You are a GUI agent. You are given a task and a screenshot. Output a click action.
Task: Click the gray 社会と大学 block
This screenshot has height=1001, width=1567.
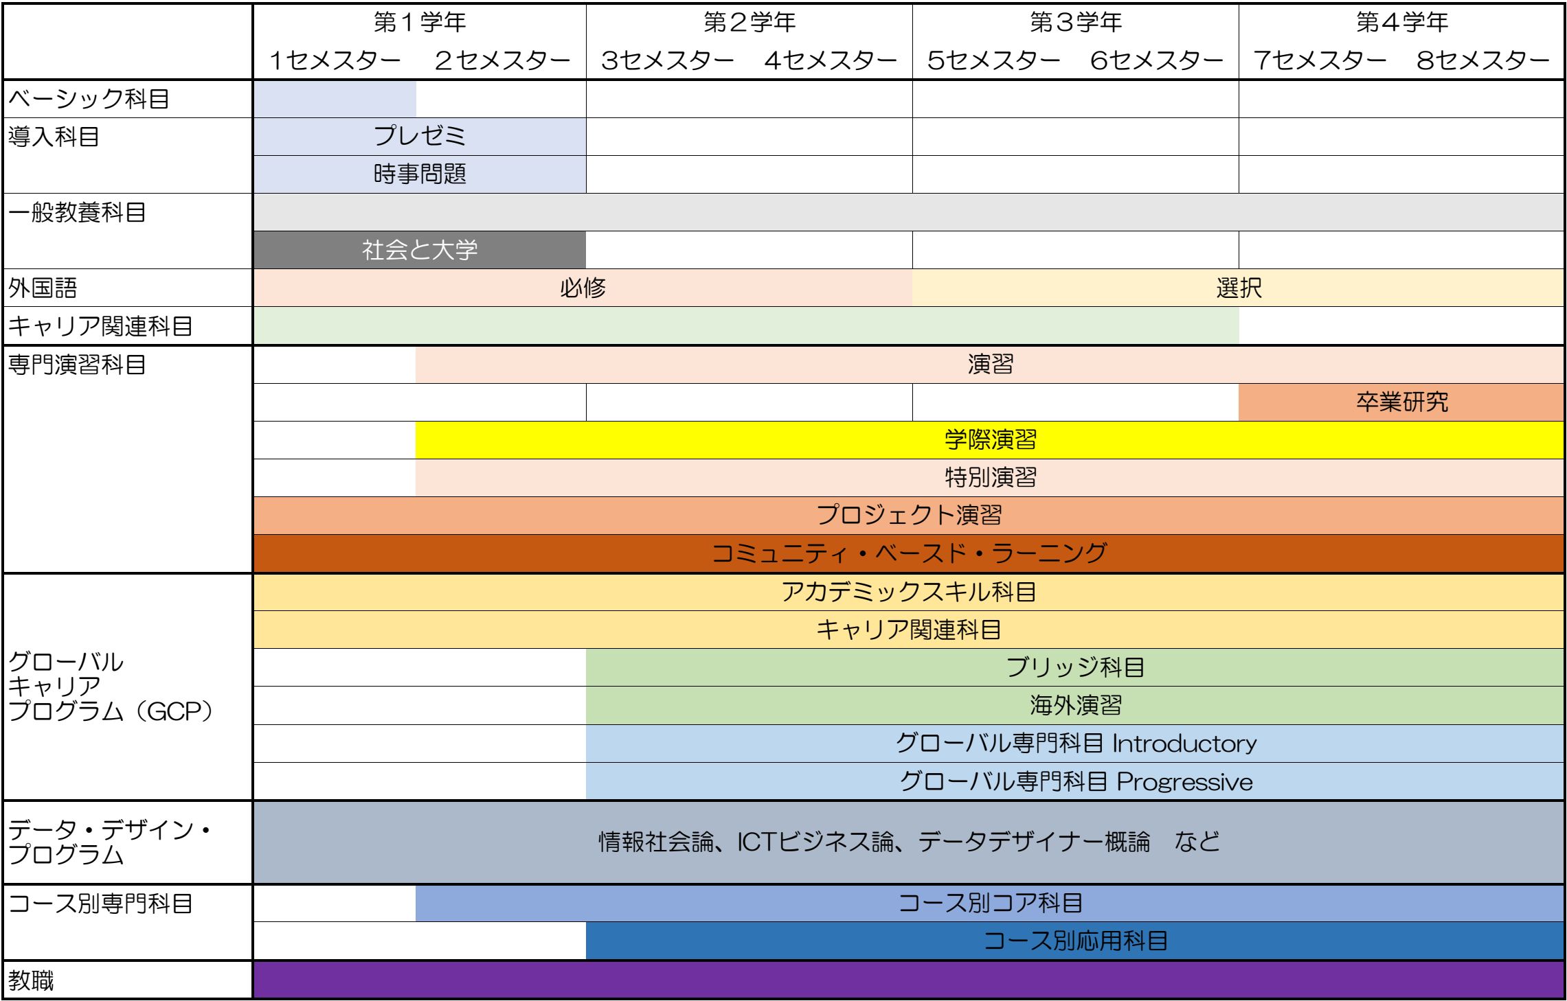coord(419,250)
